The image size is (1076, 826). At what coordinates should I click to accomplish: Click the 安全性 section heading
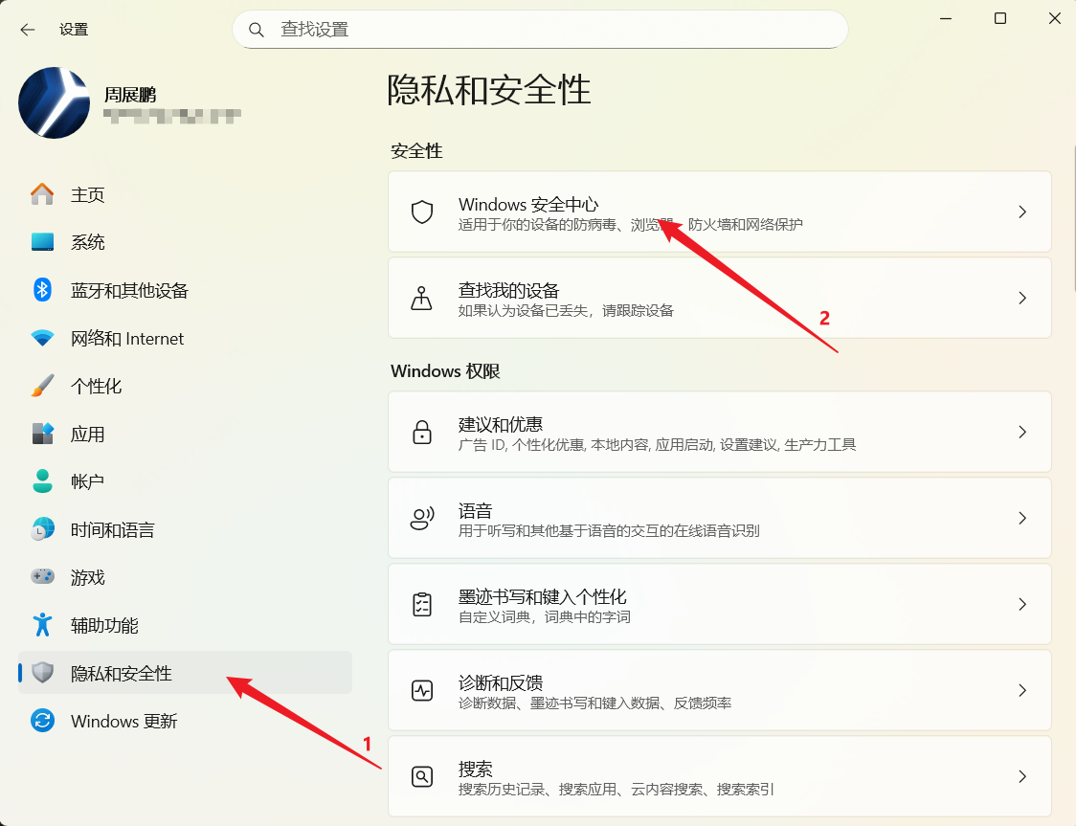click(x=416, y=151)
